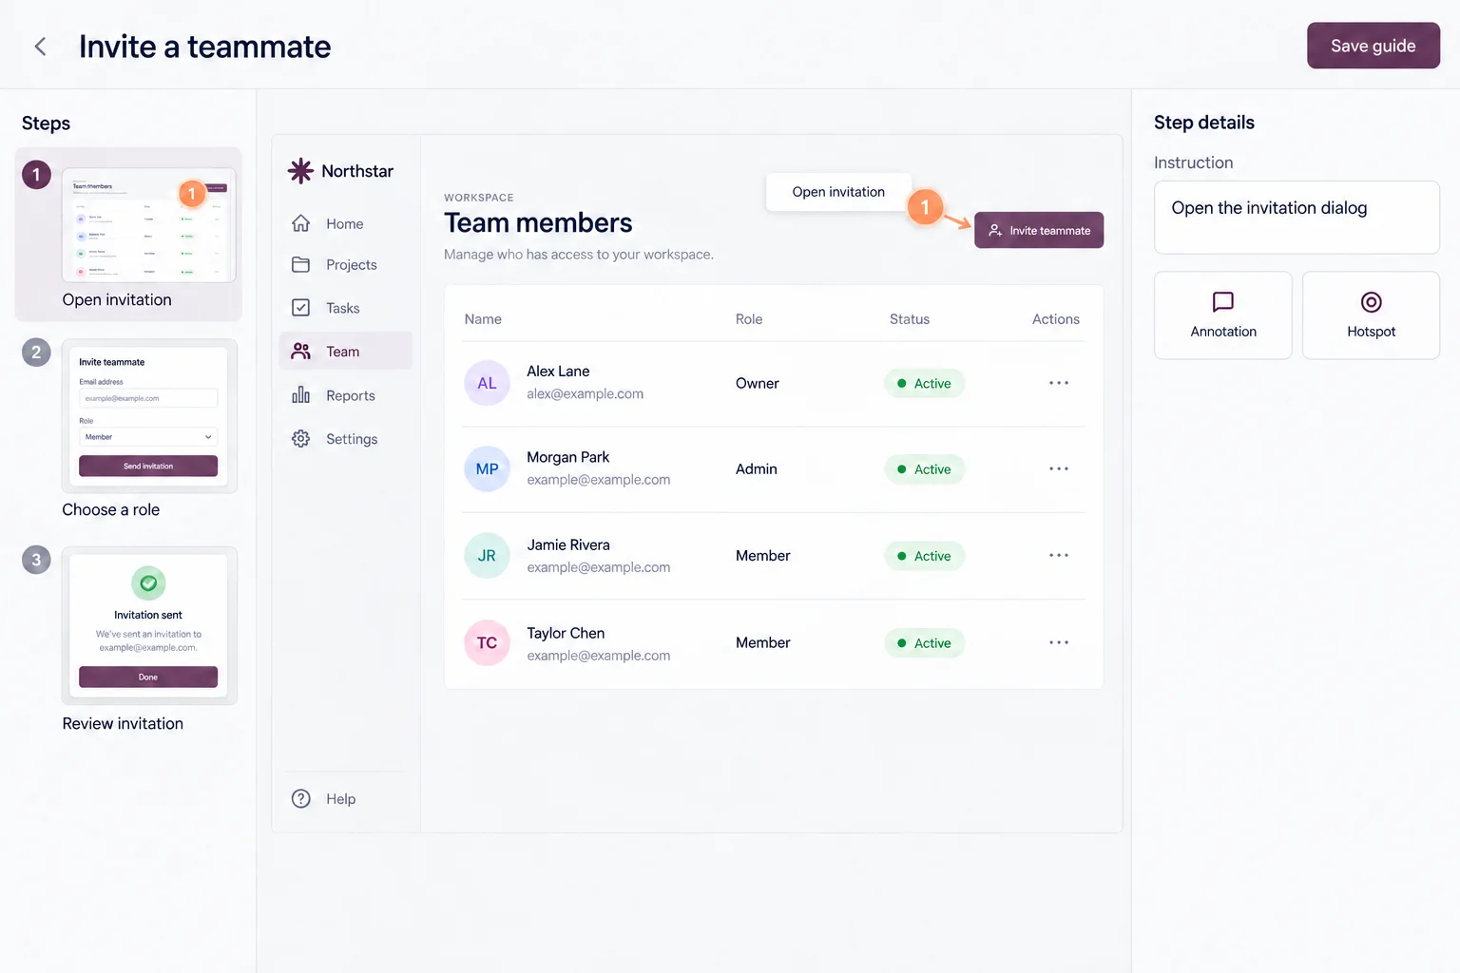The image size is (1460, 973).
Task: Add an Annotation to the step
Action: click(x=1223, y=315)
